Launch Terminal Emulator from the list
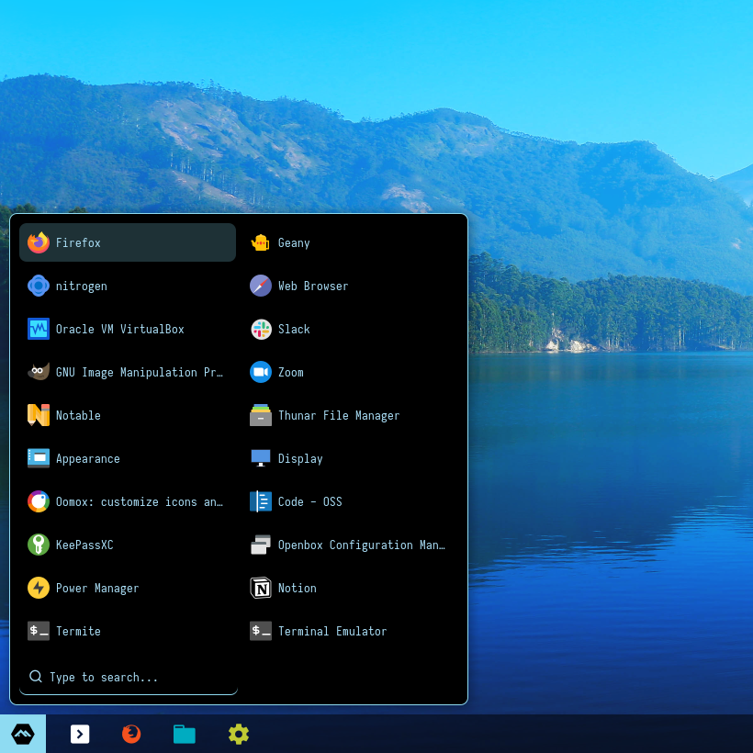The height and width of the screenshot is (753, 753). [332, 631]
